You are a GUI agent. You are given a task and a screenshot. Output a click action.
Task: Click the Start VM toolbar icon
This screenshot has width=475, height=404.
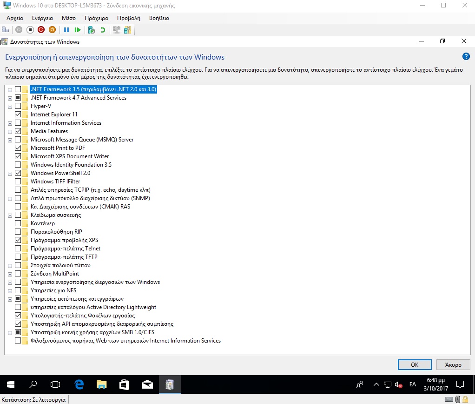coord(19,30)
